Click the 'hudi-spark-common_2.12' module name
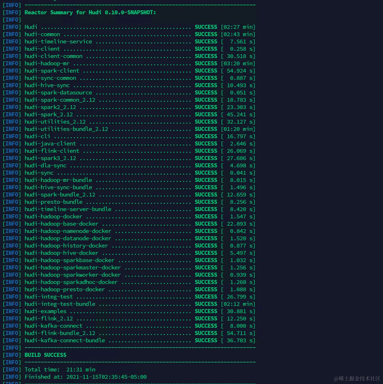 coord(60,100)
